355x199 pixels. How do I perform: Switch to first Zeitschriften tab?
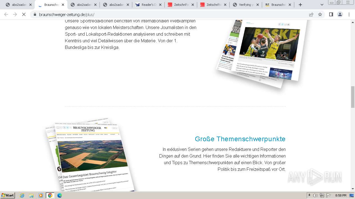(x=181, y=5)
